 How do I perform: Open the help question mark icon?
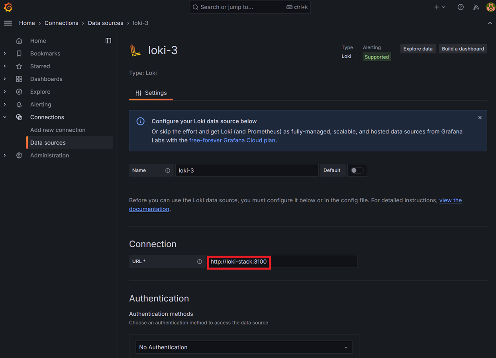[x=461, y=7]
